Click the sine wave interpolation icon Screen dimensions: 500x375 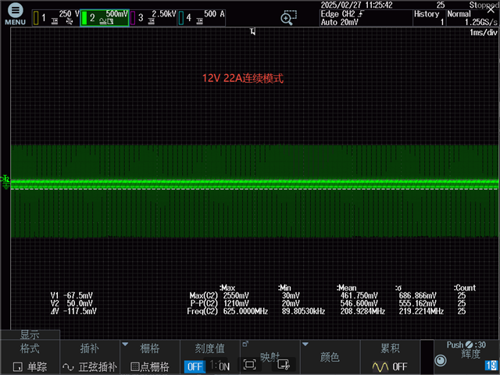click(68, 367)
